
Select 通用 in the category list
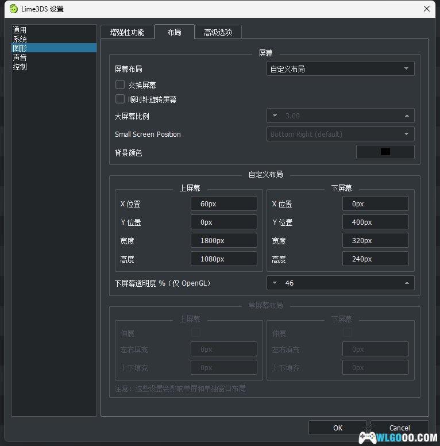(x=54, y=30)
